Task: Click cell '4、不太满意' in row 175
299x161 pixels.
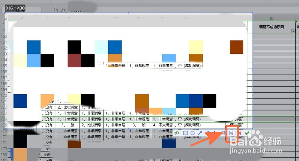Action: pyautogui.click(x=163, y=125)
